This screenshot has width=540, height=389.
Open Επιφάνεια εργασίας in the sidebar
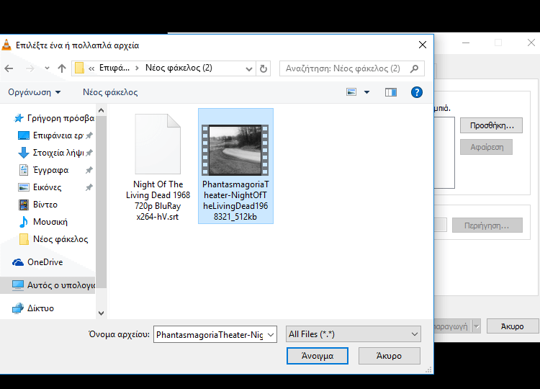click(50, 135)
